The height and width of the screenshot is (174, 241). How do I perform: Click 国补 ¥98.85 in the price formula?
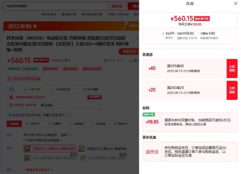(x=186, y=33)
